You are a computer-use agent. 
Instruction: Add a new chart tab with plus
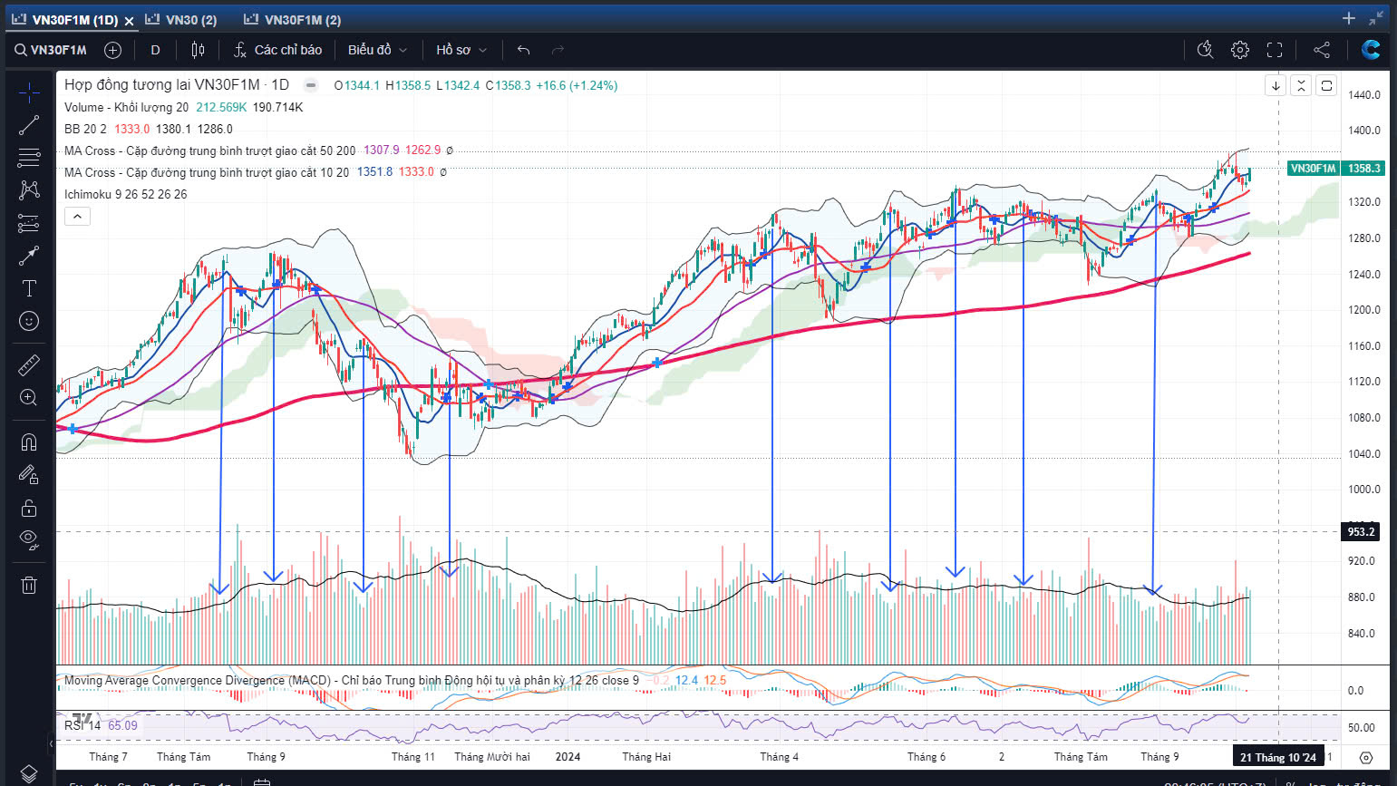[1349, 18]
